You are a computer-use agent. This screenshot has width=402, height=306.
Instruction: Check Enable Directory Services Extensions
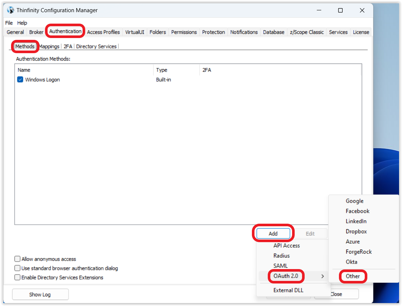(17, 277)
